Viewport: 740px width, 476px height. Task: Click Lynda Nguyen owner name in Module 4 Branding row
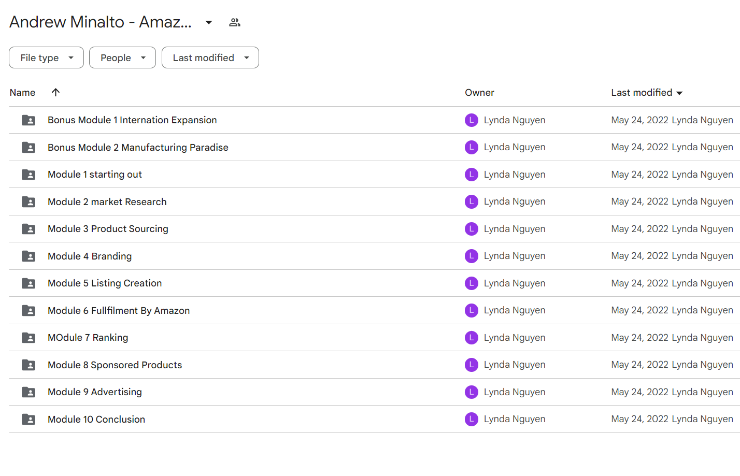click(515, 256)
